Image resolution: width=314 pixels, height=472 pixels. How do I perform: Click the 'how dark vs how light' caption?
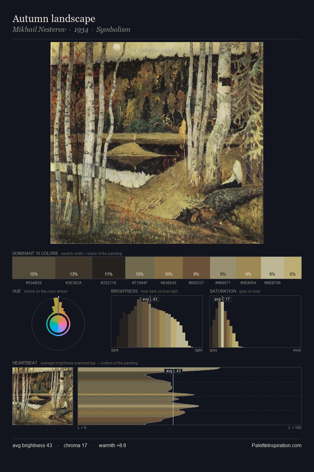pyautogui.click(x=160, y=291)
